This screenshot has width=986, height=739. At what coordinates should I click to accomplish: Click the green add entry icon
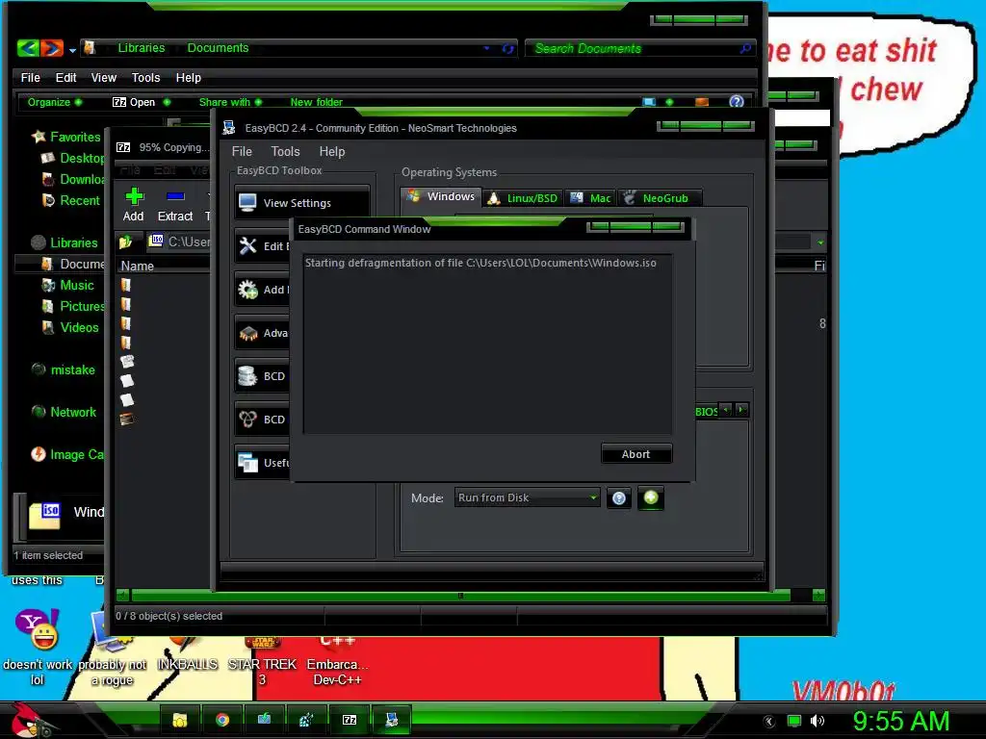(x=651, y=497)
